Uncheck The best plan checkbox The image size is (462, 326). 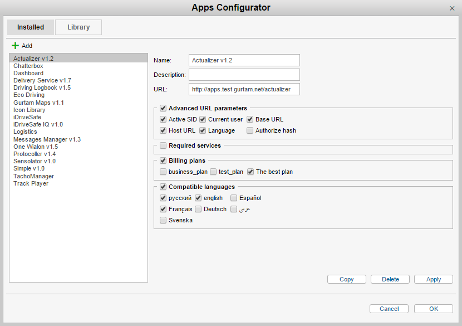(x=250, y=172)
